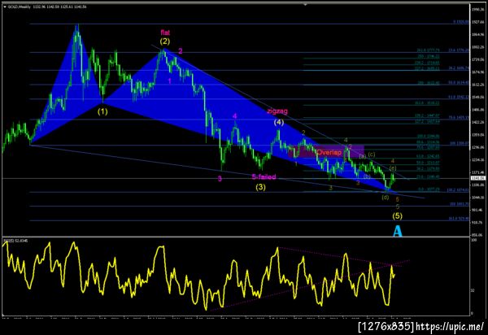Select the yellow "(5)" wave label
Viewport: 488px width, 335px height.
pos(397,215)
